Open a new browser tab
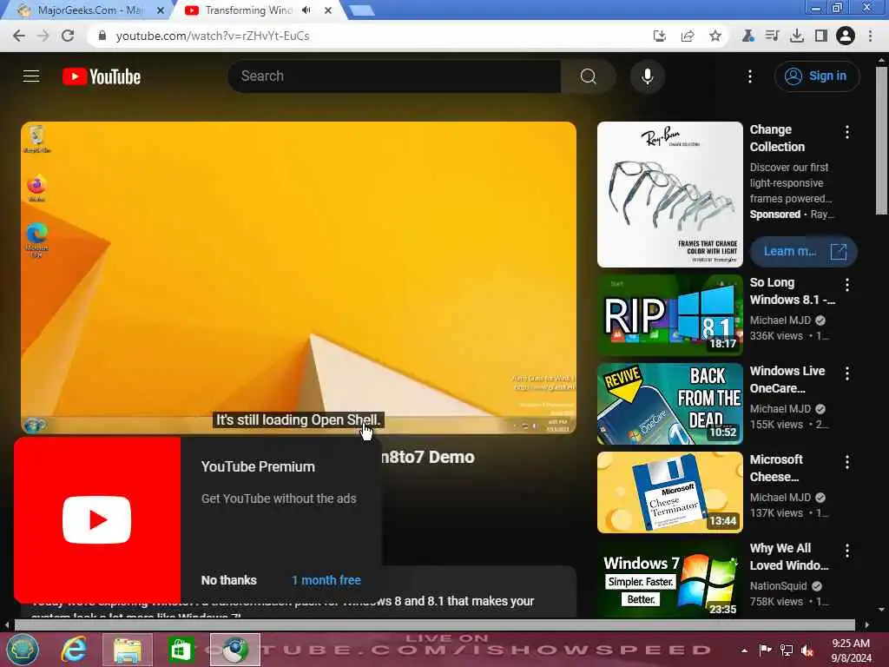Image resolution: width=889 pixels, height=667 pixels. pyautogui.click(x=361, y=10)
